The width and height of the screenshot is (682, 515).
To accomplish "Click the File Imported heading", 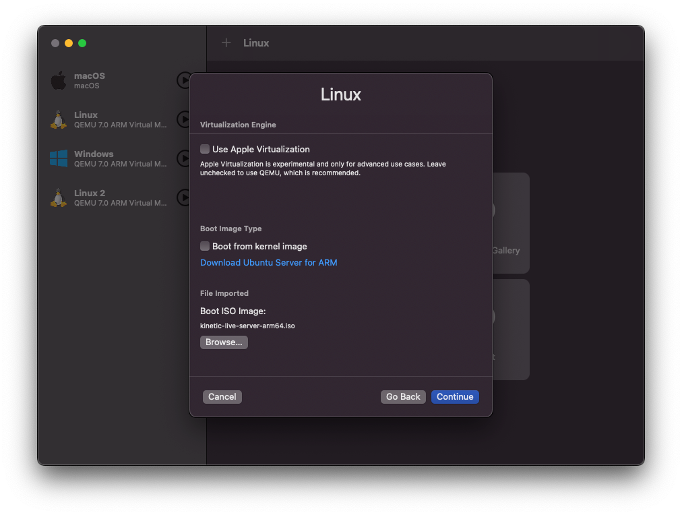I will (224, 294).
